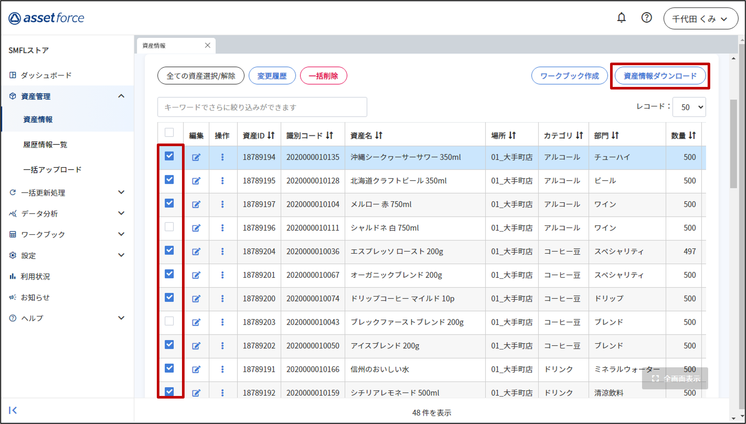Click the 資産情報ダウンロード button
Viewport: 746px width, 424px height.
point(660,76)
